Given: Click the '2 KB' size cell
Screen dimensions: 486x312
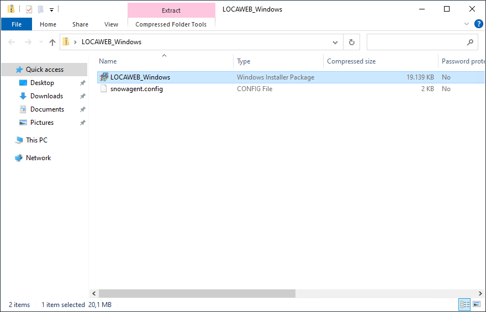Looking at the screenshot, I should (427, 89).
